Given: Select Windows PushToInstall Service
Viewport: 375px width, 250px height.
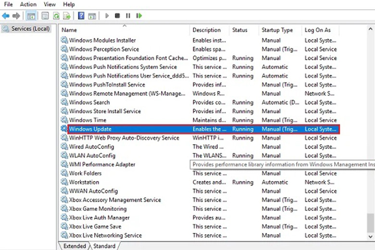Looking at the screenshot, I should 107,85.
